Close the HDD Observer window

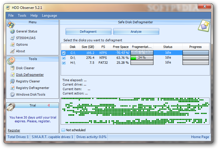[x=204, y=6]
